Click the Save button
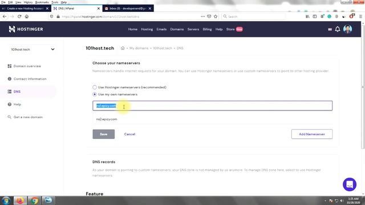This screenshot has height=205, width=365. point(104,134)
